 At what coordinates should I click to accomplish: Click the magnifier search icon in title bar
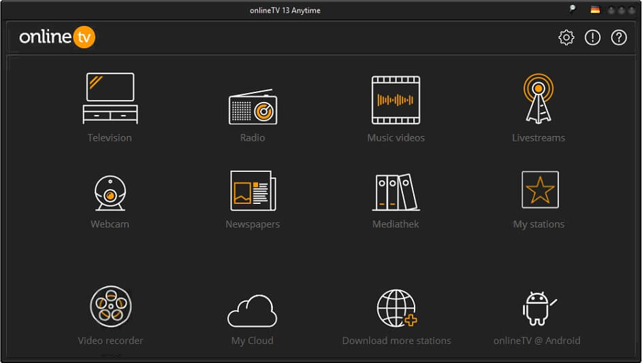[x=573, y=10]
